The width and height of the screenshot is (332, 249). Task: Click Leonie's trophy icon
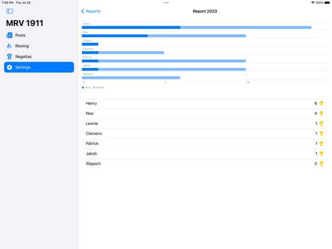[321, 123]
